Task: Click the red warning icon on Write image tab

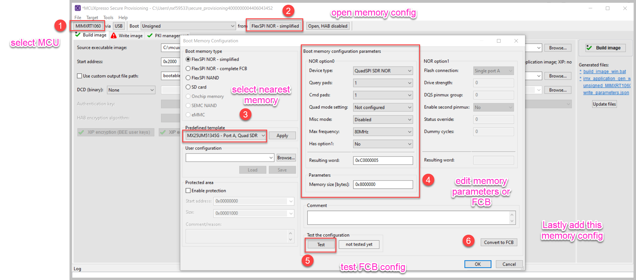Action: point(114,35)
